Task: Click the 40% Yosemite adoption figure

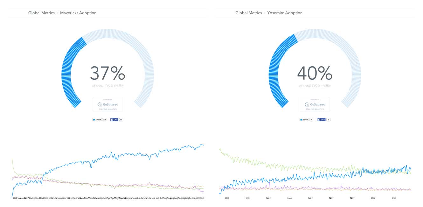Action: tap(315, 73)
